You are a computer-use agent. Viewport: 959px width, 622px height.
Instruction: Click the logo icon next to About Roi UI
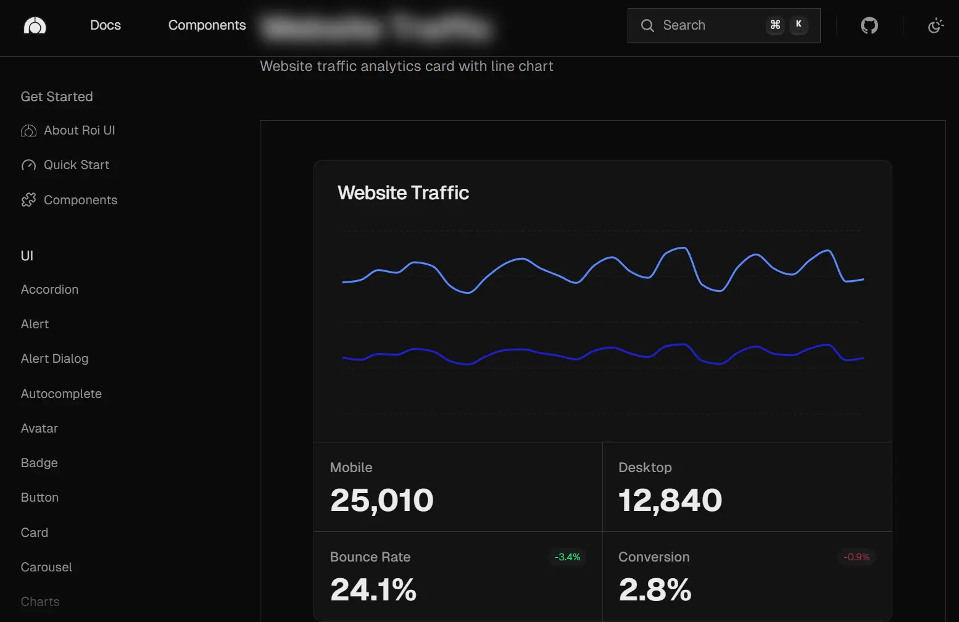(x=28, y=130)
